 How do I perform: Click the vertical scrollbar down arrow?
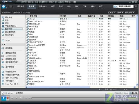(x=137, y=85)
